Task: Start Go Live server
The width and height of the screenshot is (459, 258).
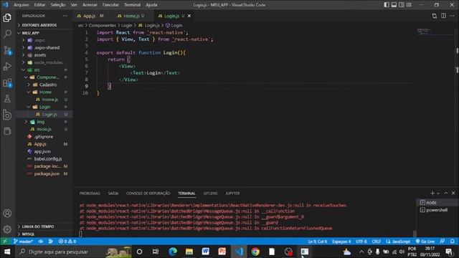Action: [x=425, y=242]
